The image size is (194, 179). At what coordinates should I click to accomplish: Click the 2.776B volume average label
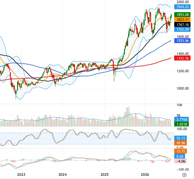[x=182, y=119]
